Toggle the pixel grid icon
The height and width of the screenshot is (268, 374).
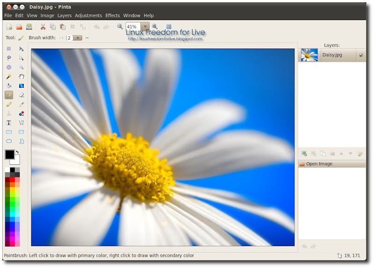[169, 26]
